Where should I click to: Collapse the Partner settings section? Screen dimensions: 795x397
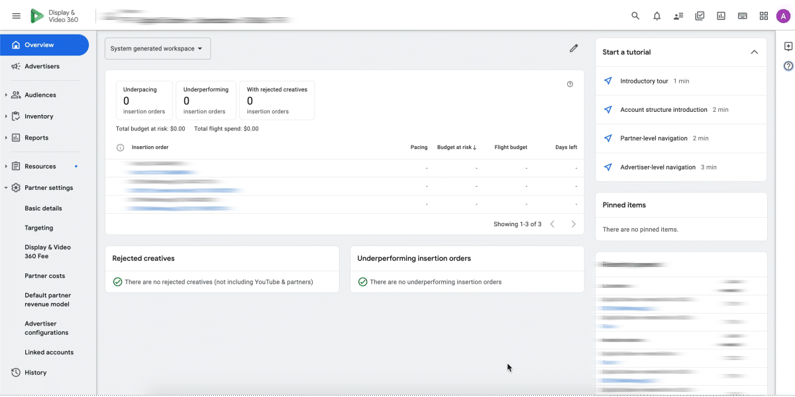[x=6, y=188]
